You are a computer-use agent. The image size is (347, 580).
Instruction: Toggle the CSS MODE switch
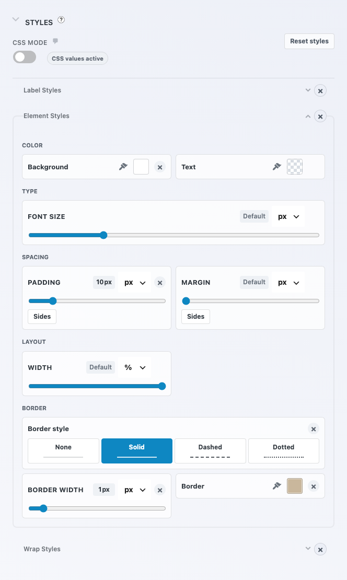tap(25, 57)
